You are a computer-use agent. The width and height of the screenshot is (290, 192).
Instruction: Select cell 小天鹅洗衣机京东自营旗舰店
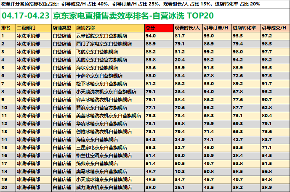[110, 92]
